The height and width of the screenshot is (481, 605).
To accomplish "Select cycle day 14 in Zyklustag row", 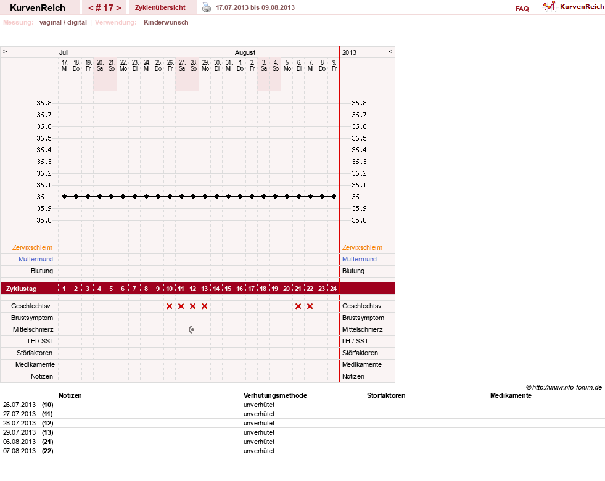I will tap(216, 289).
